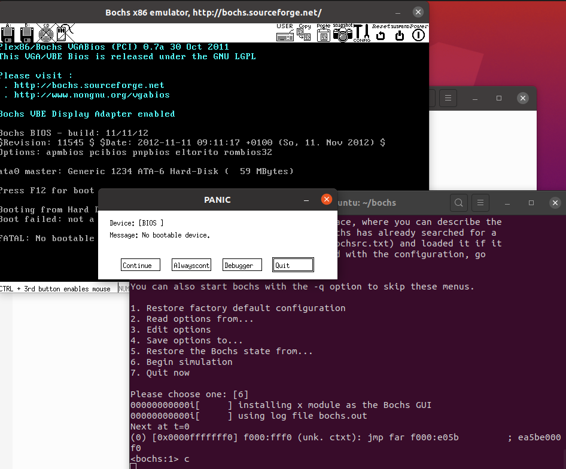Click the floppy B: drive icon
This screenshot has width=566, height=469.
(x=27, y=33)
